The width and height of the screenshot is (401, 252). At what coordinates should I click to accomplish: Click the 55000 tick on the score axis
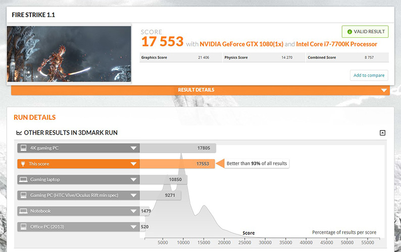[x=368, y=242]
